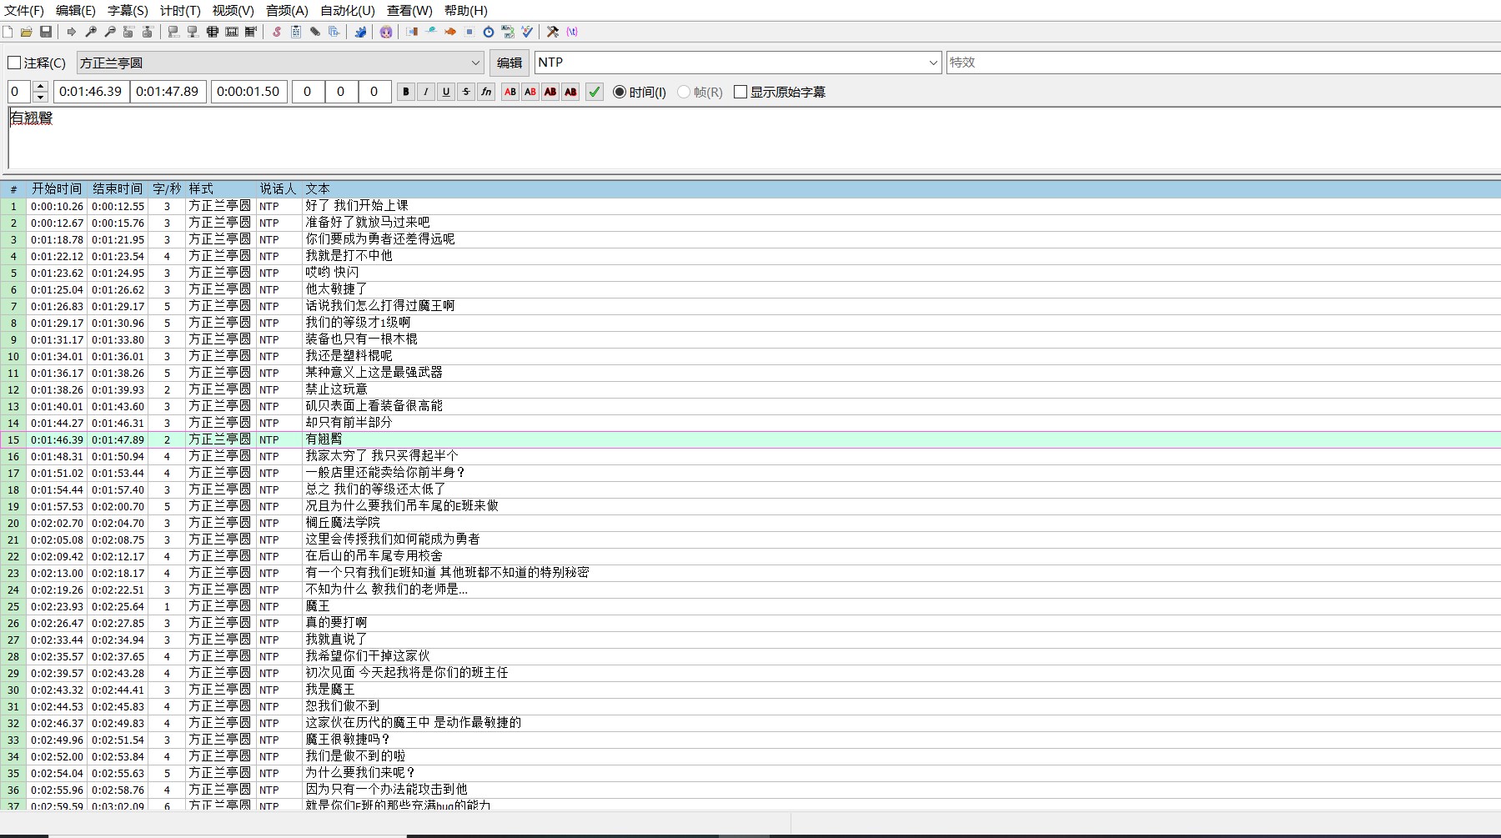Click the Jump To arrow icon
The height and width of the screenshot is (838, 1501).
coord(72,32)
